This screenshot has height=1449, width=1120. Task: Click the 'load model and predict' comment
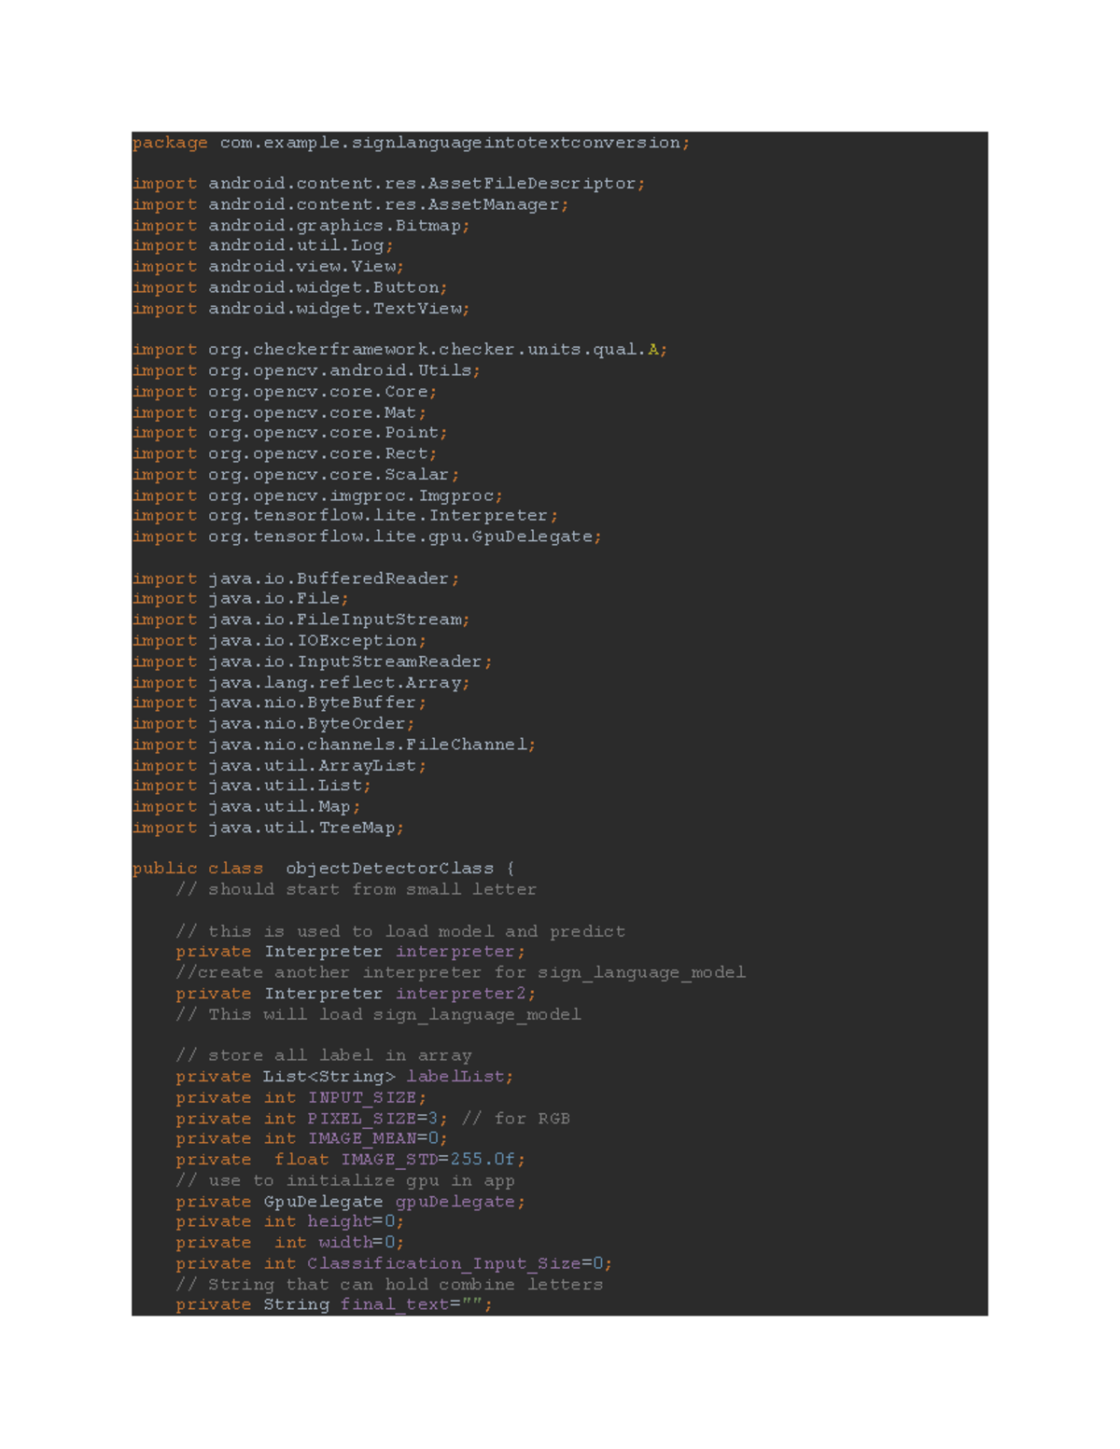pos(399,931)
